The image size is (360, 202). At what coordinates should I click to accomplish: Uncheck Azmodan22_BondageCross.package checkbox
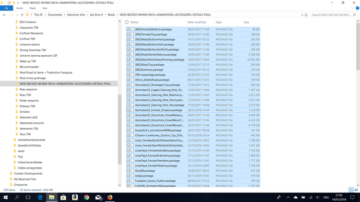(x=128, y=85)
